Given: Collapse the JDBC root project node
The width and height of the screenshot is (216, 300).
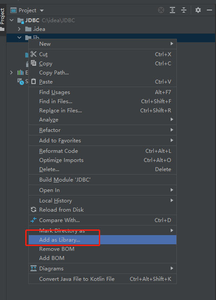Looking at the screenshot, I should [12, 20].
